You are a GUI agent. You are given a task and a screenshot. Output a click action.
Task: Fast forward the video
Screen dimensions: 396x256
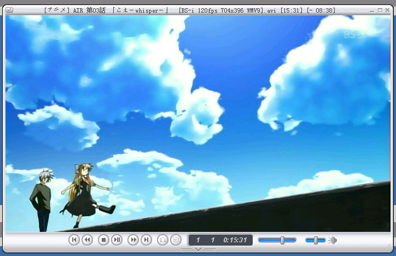(x=133, y=240)
